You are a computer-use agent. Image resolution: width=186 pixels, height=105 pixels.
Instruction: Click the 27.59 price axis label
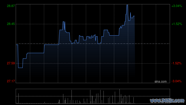click(11, 63)
